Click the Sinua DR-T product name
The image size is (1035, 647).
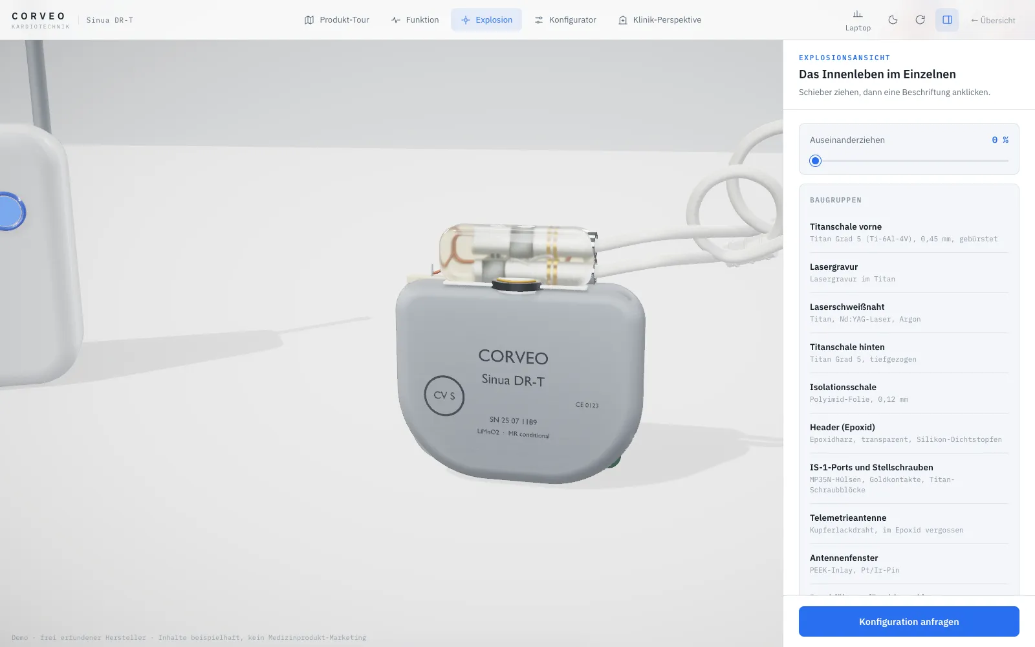pyautogui.click(x=110, y=20)
